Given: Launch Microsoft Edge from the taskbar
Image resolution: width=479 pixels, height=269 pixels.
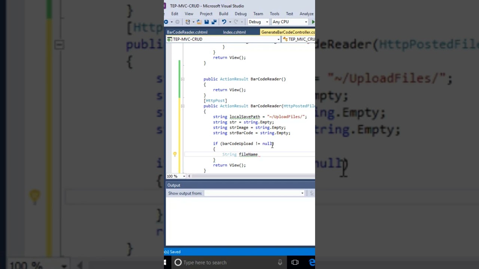Looking at the screenshot, I should [x=312, y=263].
